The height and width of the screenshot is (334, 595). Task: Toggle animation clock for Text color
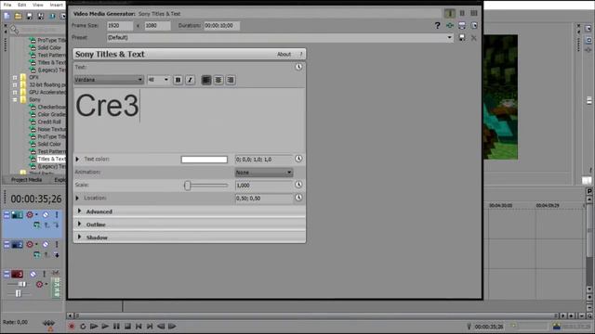(298, 159)
